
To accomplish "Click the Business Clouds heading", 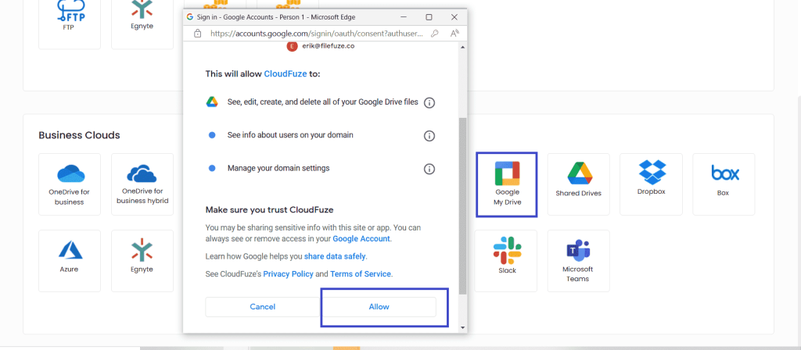I will click(x=79, y=135).
